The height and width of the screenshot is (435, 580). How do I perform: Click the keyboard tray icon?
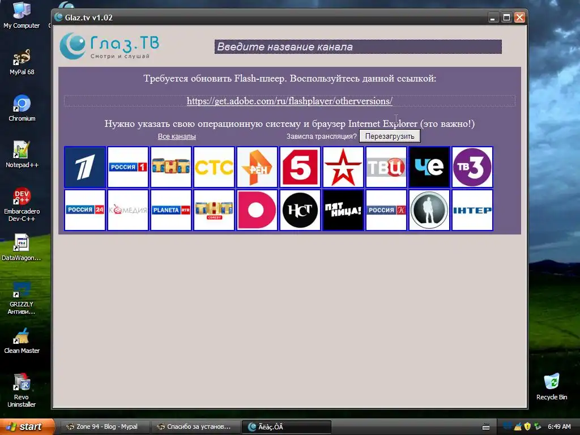tap(486, 427)
